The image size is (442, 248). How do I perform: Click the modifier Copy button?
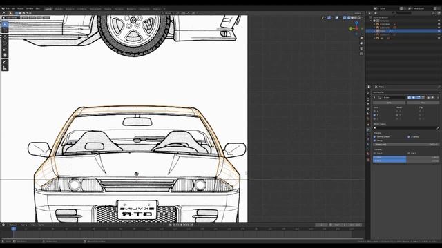pyautogui.click(x=423, y=103)
